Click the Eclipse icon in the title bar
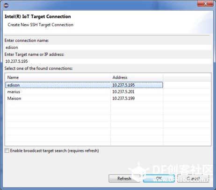The height and width of the screenshot is (190, 216). [6, 6]
